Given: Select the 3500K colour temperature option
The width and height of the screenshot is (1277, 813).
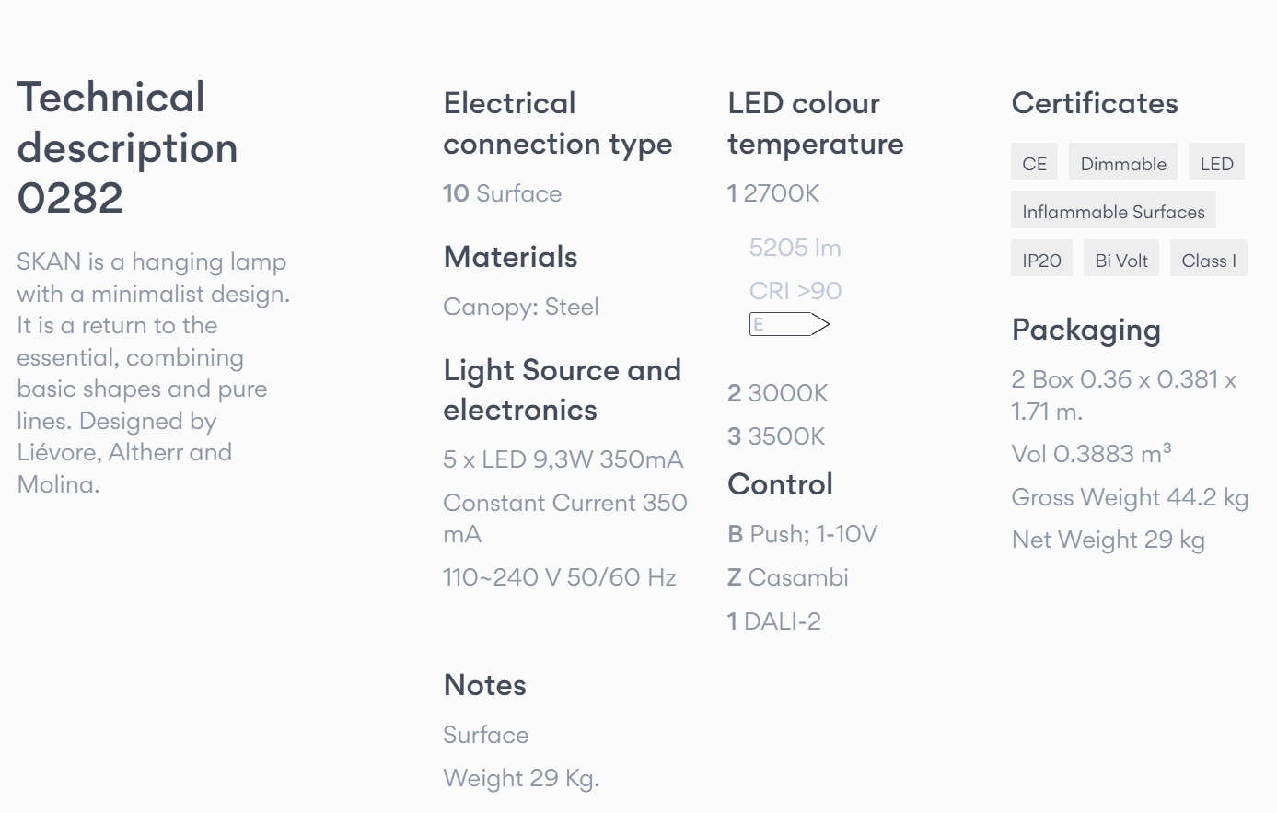Looking at the screenshot, I should [x=776, y=436].
